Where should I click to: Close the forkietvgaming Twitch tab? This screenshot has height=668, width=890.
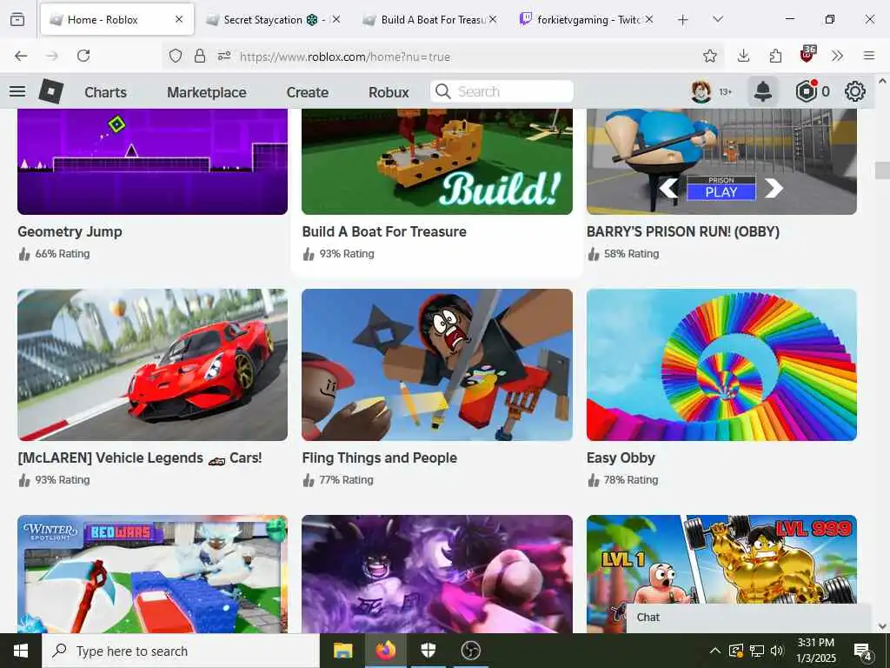pyautogui.click(x=648, y=20)
